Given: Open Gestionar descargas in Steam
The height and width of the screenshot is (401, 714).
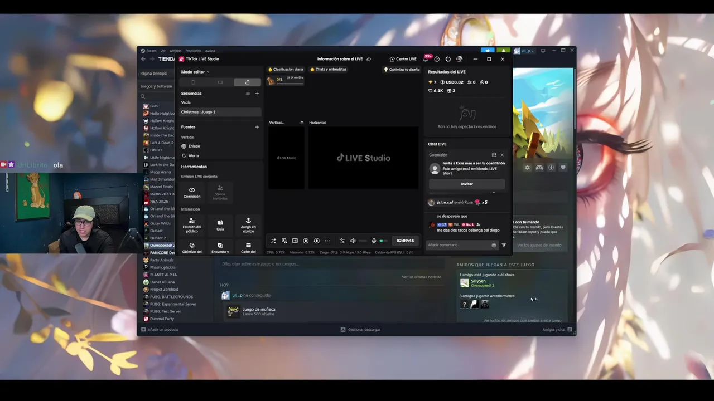Looking at the screenshot, I should click(x=360, y=329).
